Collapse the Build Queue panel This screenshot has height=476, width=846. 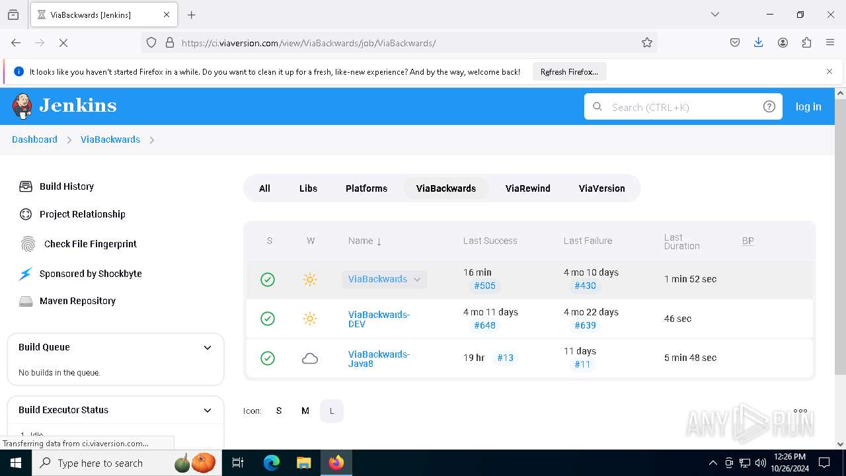208,347
